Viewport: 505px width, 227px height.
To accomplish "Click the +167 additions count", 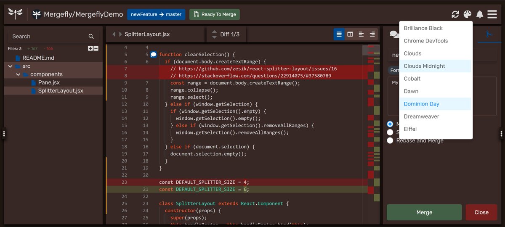I will coord(32,48).
